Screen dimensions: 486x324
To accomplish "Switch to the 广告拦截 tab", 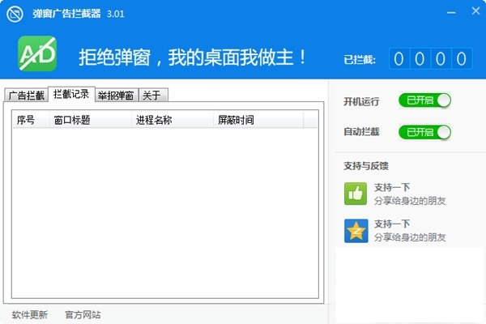I will 27,96.
